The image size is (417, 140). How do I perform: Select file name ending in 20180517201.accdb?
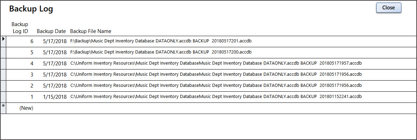coord(161,41)
